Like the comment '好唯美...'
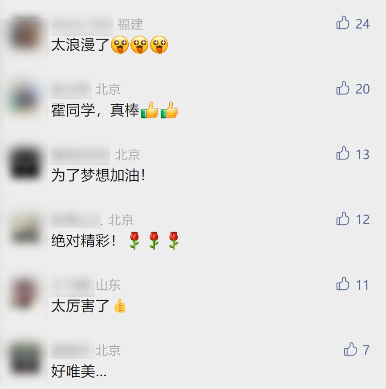The width and height of the screenshot is (386, 389). click(350, 349)
